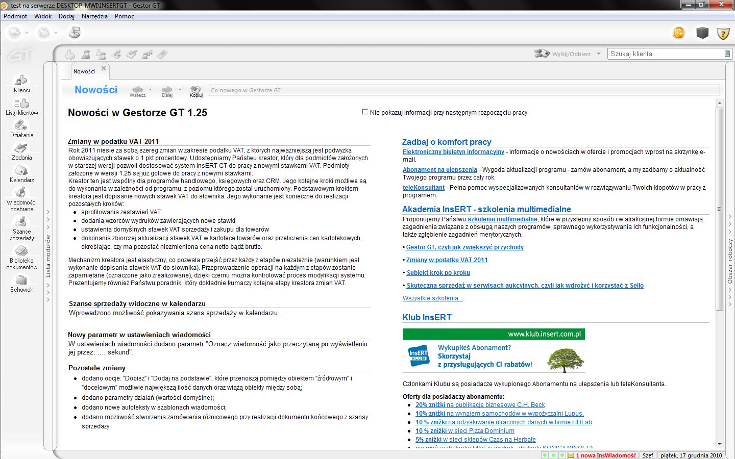The height and width of the screenshot is (459, 735).
Task: Open the Kalendarz module
Action: 21,174
